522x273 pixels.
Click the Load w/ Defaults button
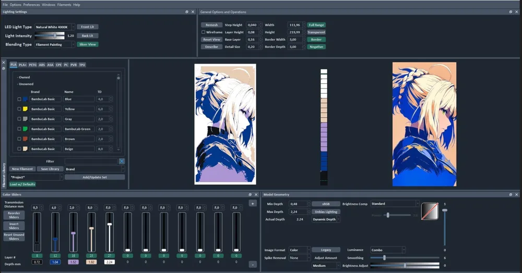[22, 184]
